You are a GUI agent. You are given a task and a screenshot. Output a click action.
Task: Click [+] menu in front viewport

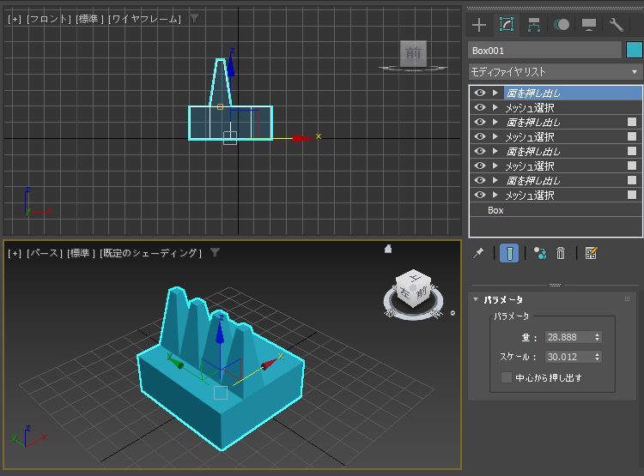15,19
